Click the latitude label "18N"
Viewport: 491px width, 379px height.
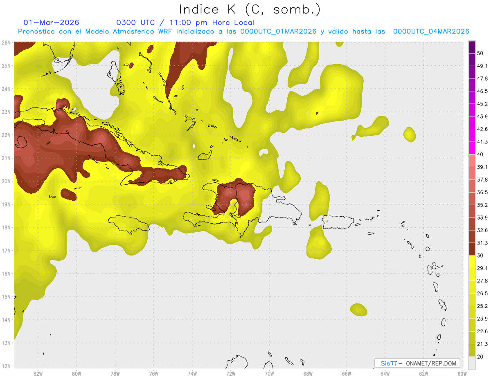click(6, 227)
